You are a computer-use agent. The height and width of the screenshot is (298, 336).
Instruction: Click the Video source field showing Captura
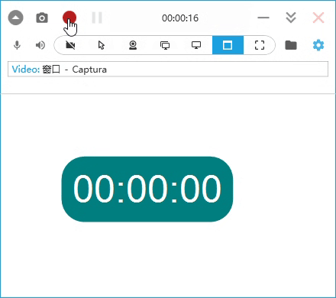point(168,69)
